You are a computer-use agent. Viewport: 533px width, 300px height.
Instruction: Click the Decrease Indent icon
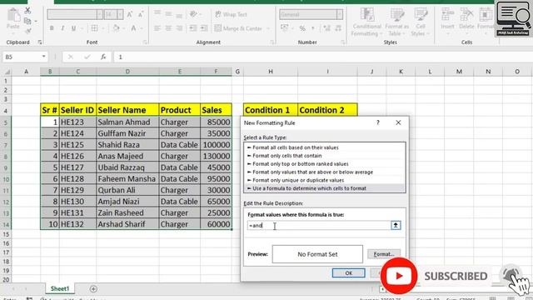[193, 28]
